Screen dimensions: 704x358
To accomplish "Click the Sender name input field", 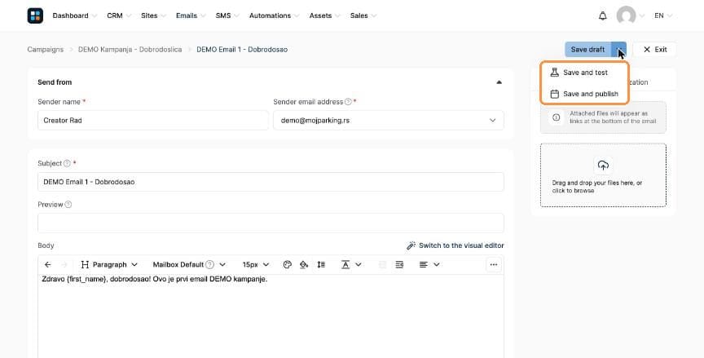I will click(x=153, y=121).
